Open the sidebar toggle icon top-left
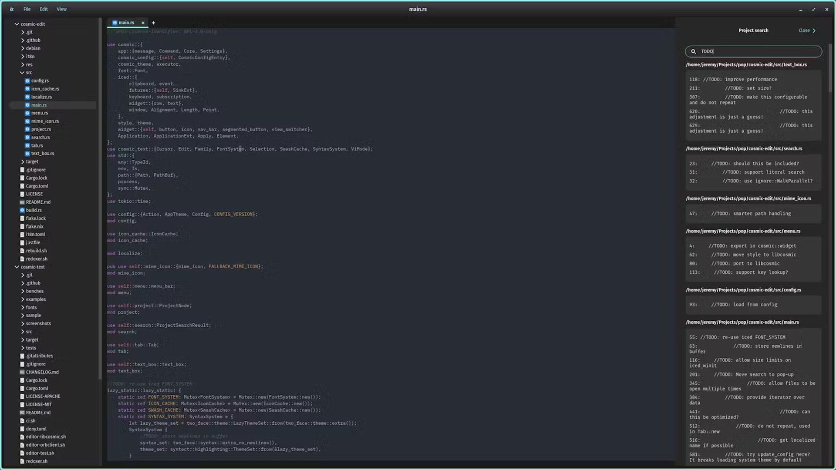Screen dimensions: 836x470 coord(12,9)
